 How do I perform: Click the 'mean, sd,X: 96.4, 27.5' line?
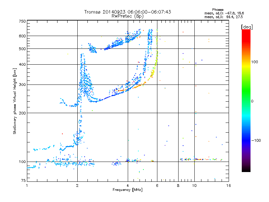point(224,17)
